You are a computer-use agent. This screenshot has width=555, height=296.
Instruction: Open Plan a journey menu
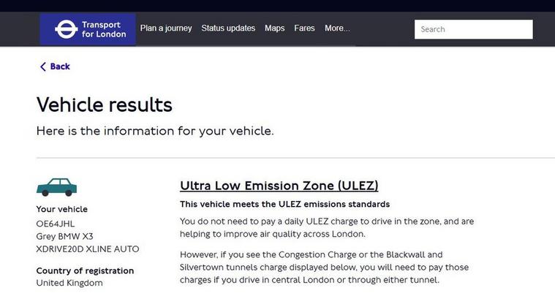(166, 29)
